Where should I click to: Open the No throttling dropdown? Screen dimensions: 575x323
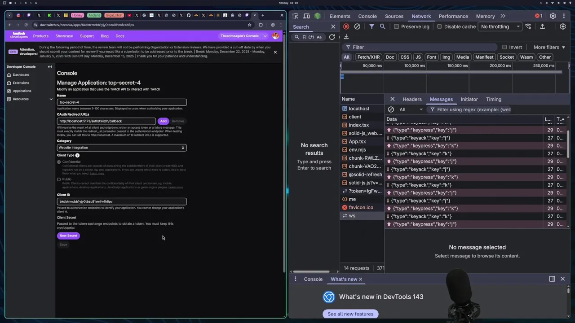500,26
